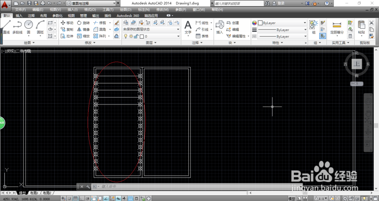The height and width of the screenshot is (201, 379).
Task: Click the Plot/Print icon in quick access toolbar
Action: click(x=43, y=3)
